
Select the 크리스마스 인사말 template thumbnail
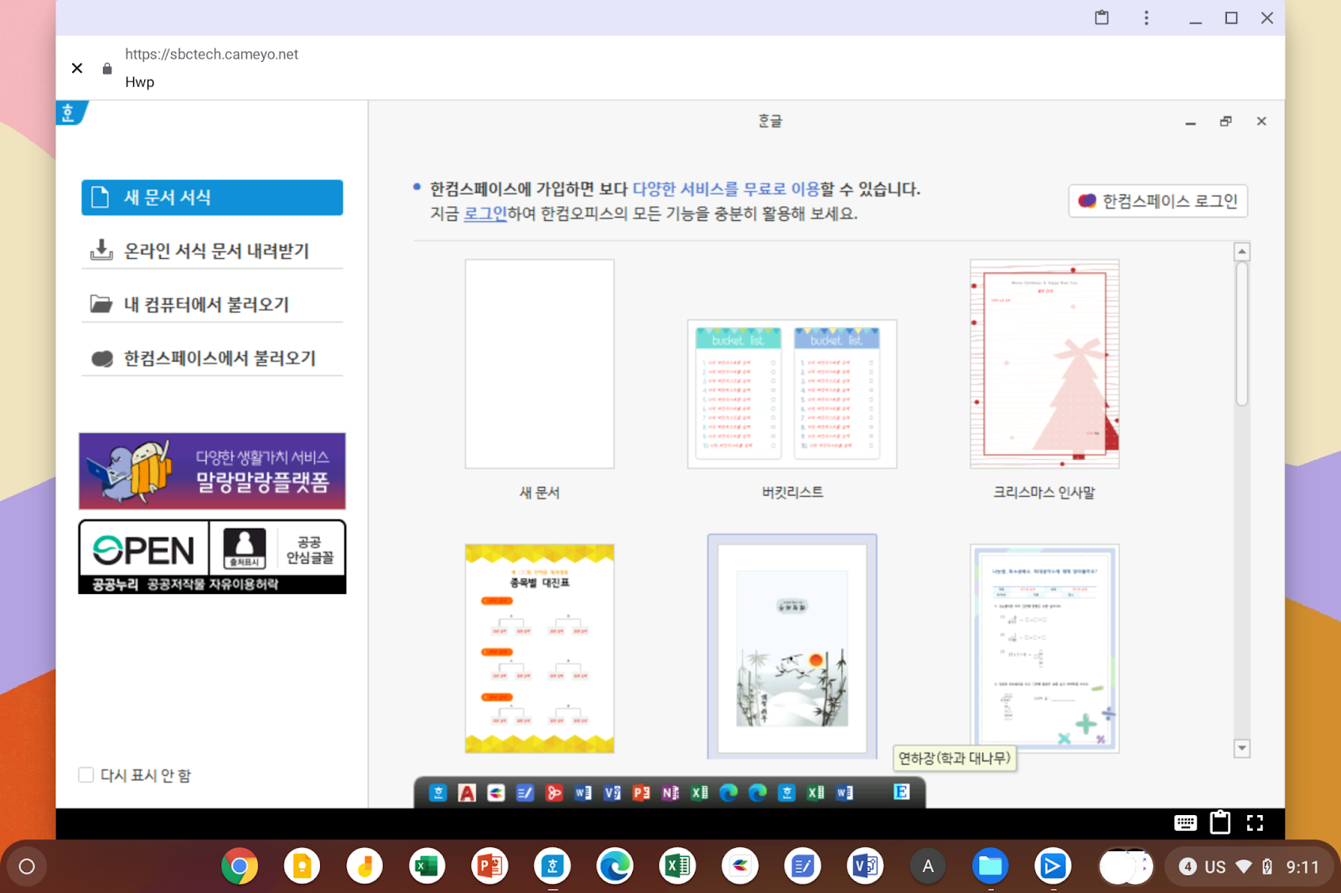[1044, 364]
